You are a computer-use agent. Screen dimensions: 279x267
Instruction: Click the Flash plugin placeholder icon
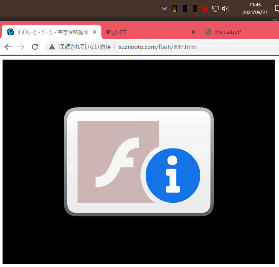pos(139,162)
